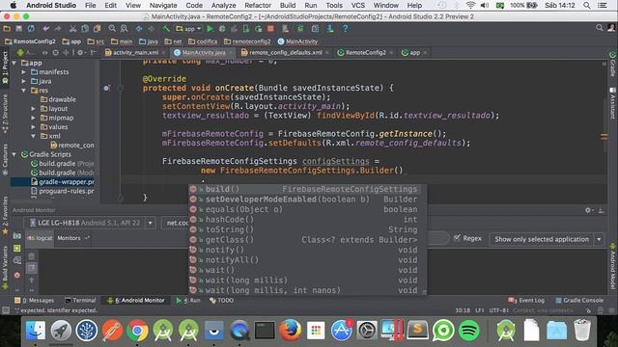Expand the java folder in Project tree
The image size is (618, 347).
(24, 81)
